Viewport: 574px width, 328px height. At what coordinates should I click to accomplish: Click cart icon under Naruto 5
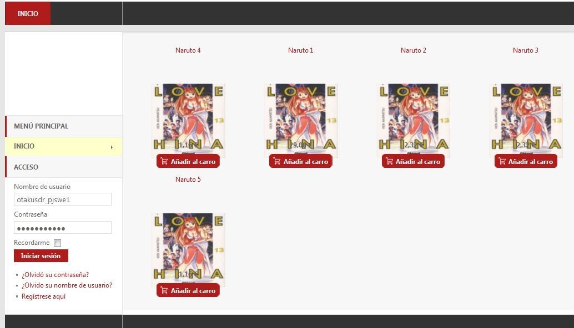point(164,290)
